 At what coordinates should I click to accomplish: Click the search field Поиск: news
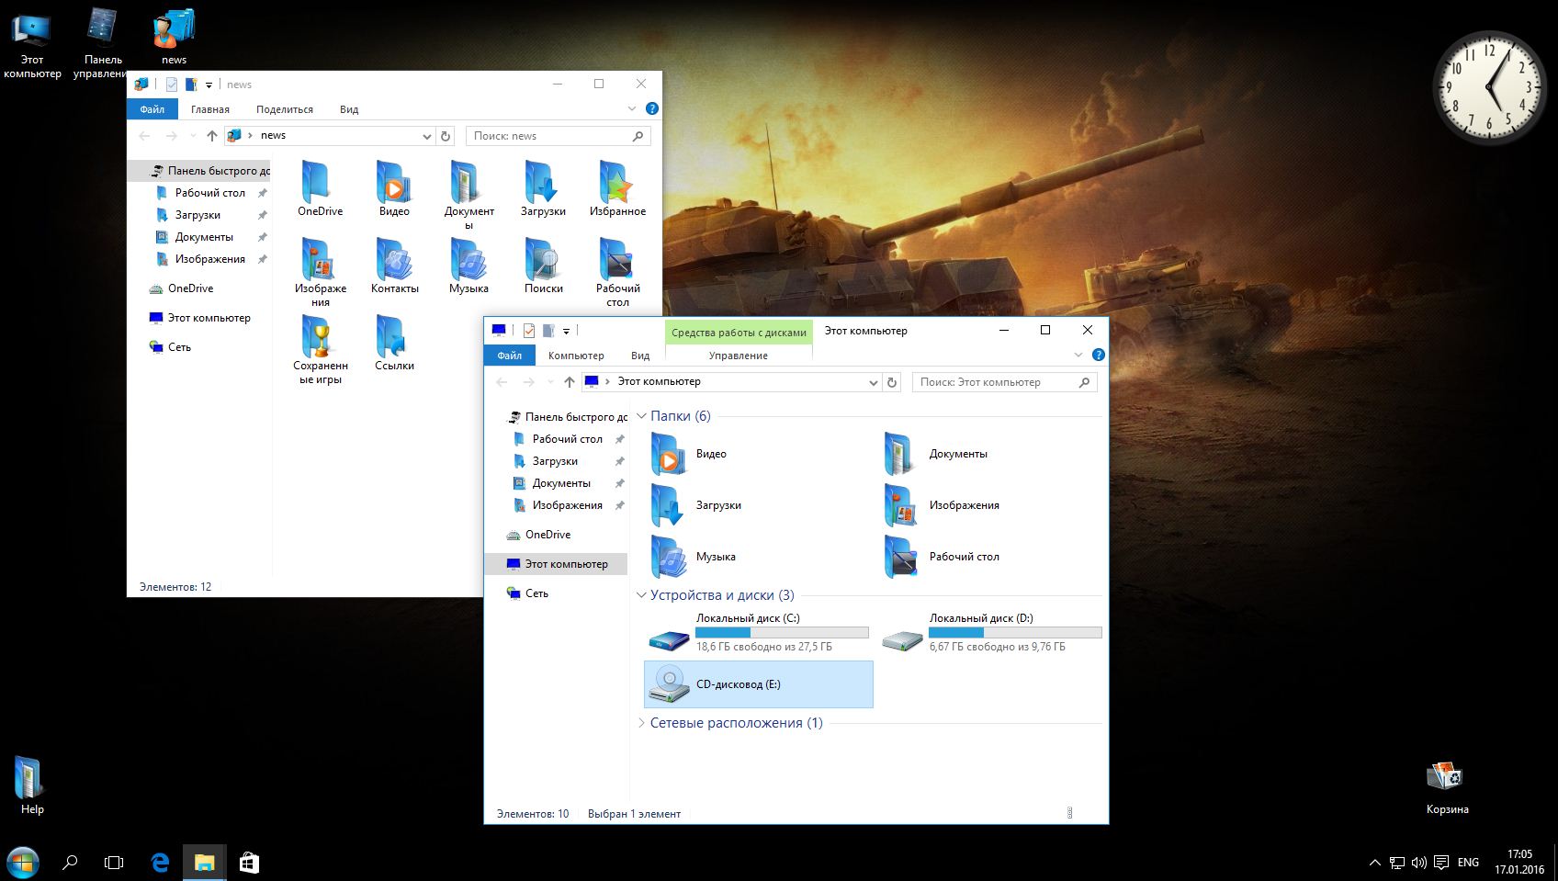click(558, 136)
